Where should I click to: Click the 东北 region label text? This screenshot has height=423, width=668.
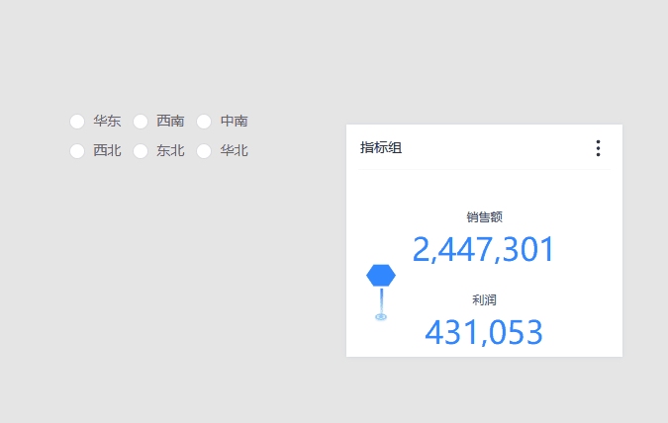coord(170,151)
